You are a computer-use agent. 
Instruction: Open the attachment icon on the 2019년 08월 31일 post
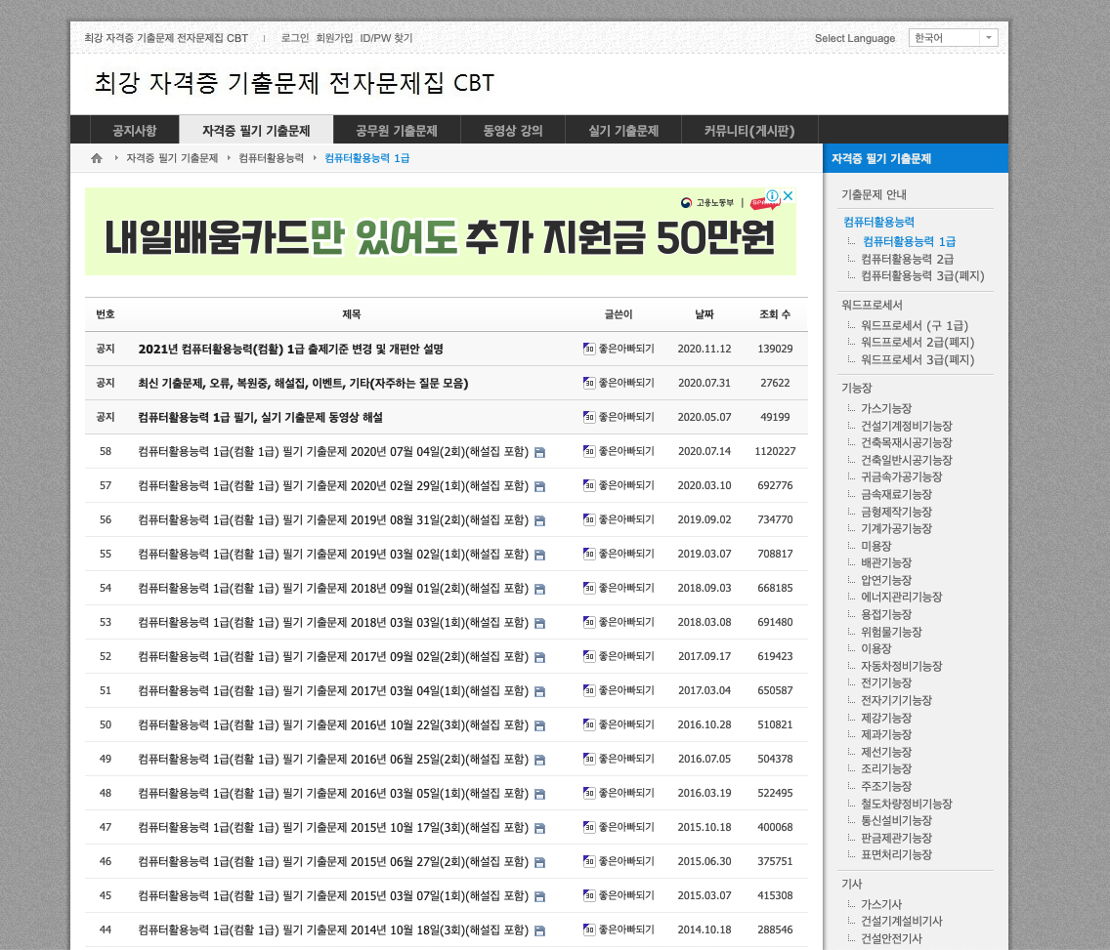point(539,519)
